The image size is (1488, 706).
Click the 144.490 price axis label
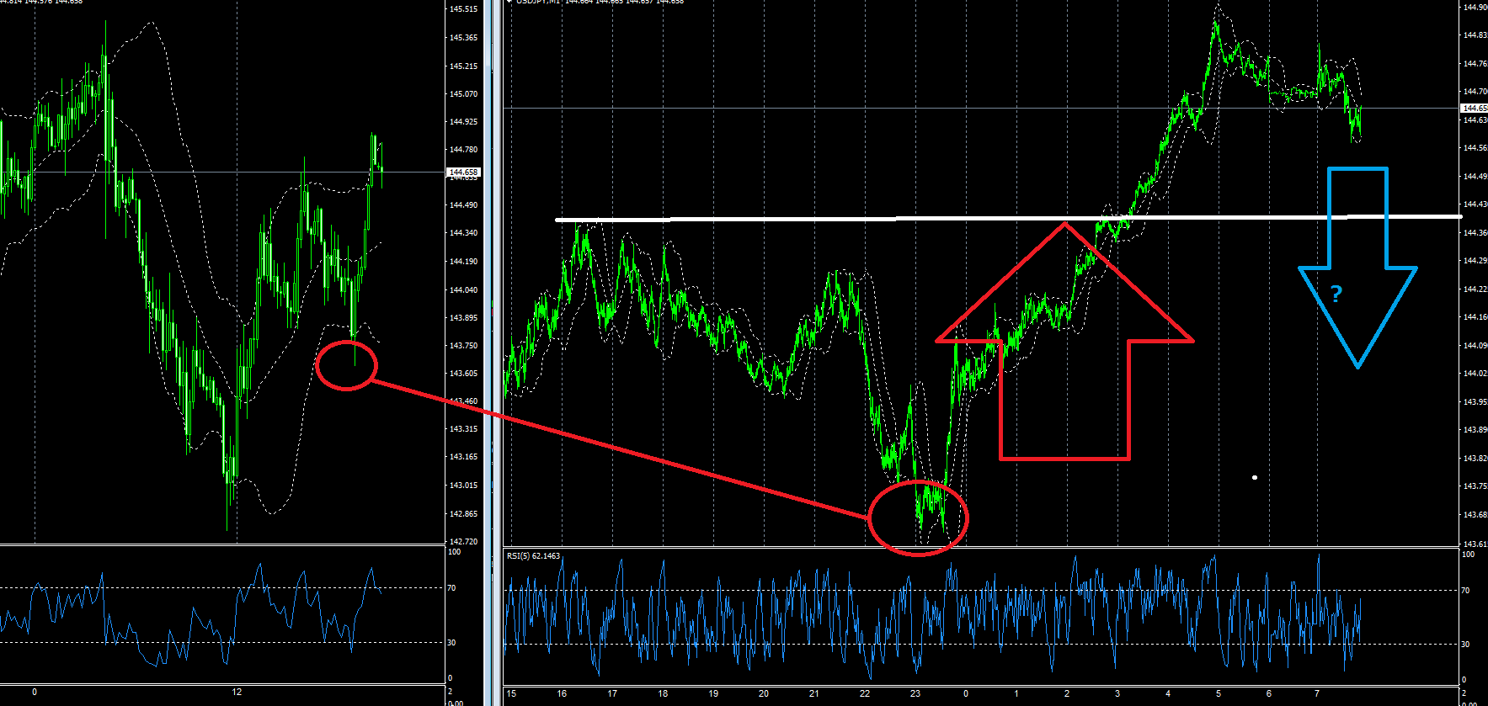(x=464, y=204)
